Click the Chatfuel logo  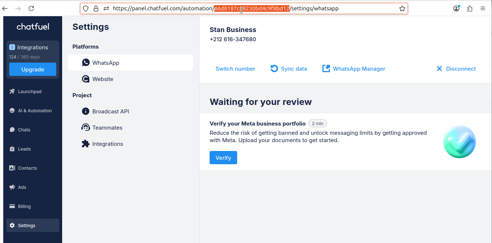(33, 27)
